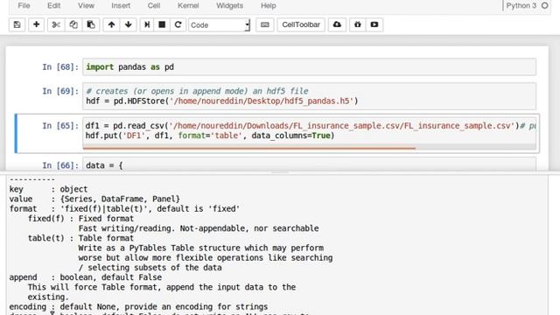Paste cell using the clipboard icon
This screenshot has width=560, height=315.
[91, 24]
